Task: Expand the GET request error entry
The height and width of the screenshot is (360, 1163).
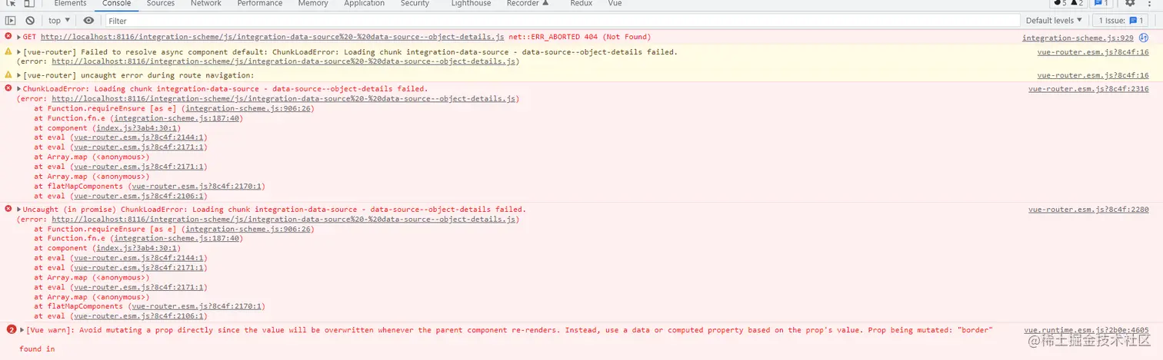Action: (x=19, y=37)
